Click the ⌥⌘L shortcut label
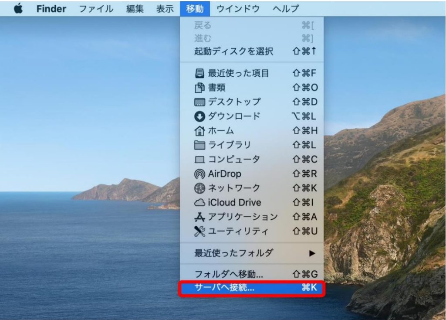This screenshot has width=446, height=320. (x=304, y=116)
